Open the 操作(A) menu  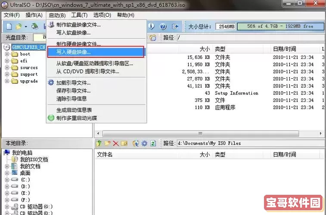tap(34, 15)
